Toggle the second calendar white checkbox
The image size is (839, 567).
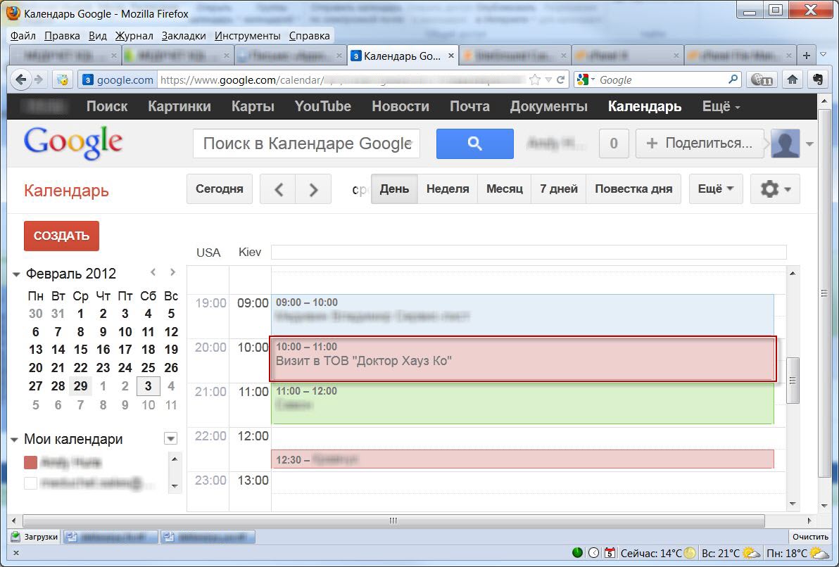pos(30,483)
